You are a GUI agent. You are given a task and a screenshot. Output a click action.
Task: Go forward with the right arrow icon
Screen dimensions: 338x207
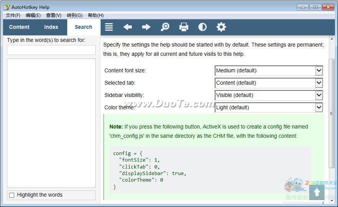click(146, 27)
